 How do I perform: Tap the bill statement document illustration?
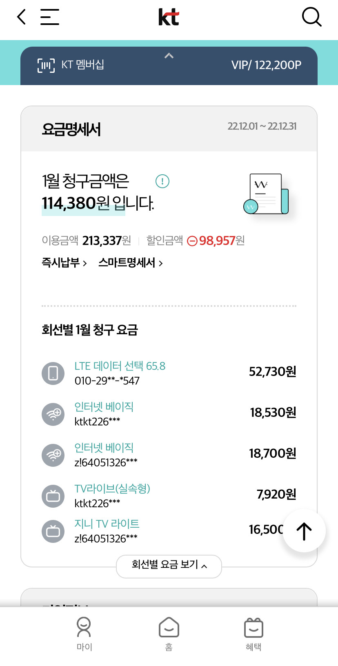tap(267, 194)
